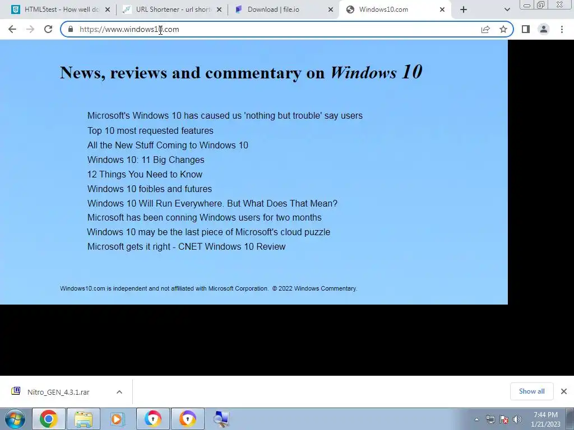Close the Windows10.com tab
This screenshot has width=574, height=430.
click(442, 10)
